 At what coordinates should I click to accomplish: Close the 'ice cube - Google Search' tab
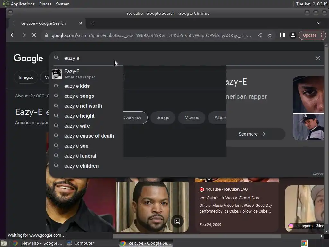(x=81, y=23)
